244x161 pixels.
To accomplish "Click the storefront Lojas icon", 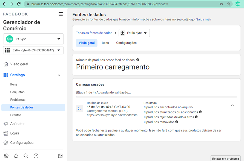I will (6, 133).
